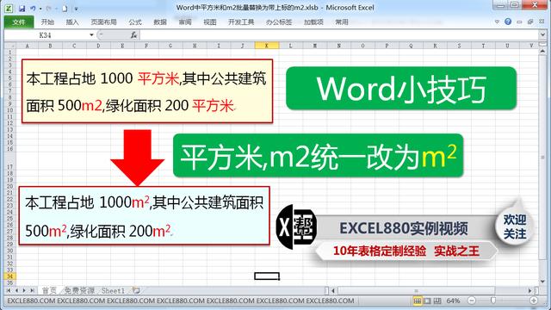The image size is (551, 310).
Task: Go to last sheet tab arrow
Action: [33, 291]
